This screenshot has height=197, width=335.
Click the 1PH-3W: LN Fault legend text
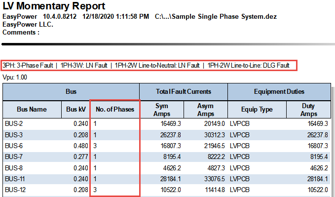pos(84,65)
